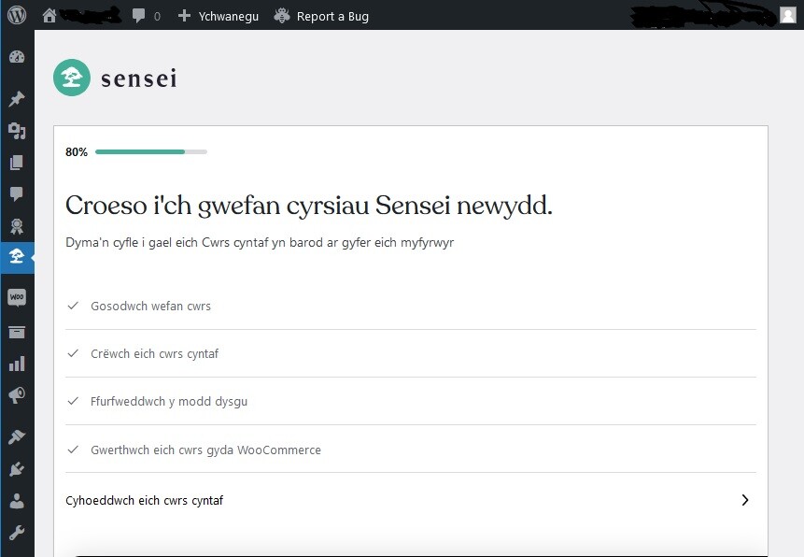The width and height of the screenshot is (804, 557).
Task: Open Products archive box icon
Action: click(x=17, y=332)
